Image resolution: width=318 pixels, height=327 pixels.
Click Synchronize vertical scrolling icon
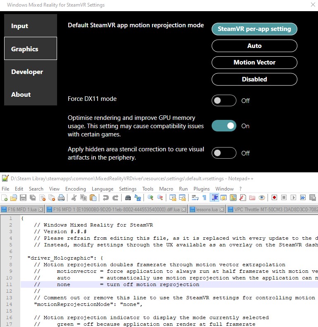click(x=173, y=198)
